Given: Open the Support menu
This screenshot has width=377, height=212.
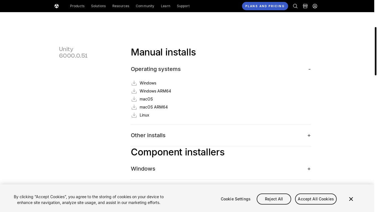Looking at the screenshot, I should (x=183, y=6).
